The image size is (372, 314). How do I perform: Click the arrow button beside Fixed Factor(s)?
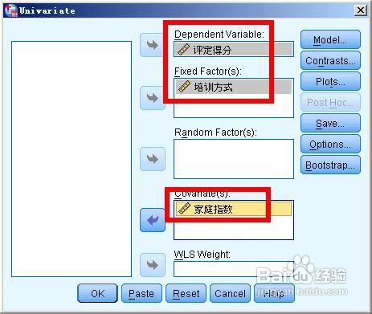pyautogui.click(x=152, y=98)
